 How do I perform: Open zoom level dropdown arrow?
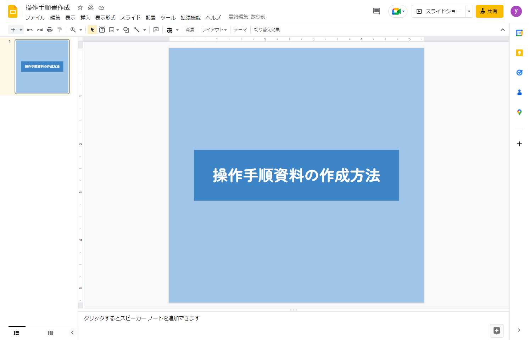(x=81, y=30)
